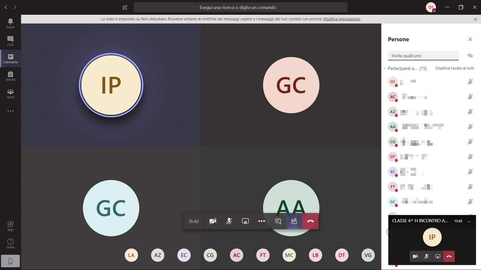
Task: Click the muted mic icon in DT row
Action: point(470,157)
